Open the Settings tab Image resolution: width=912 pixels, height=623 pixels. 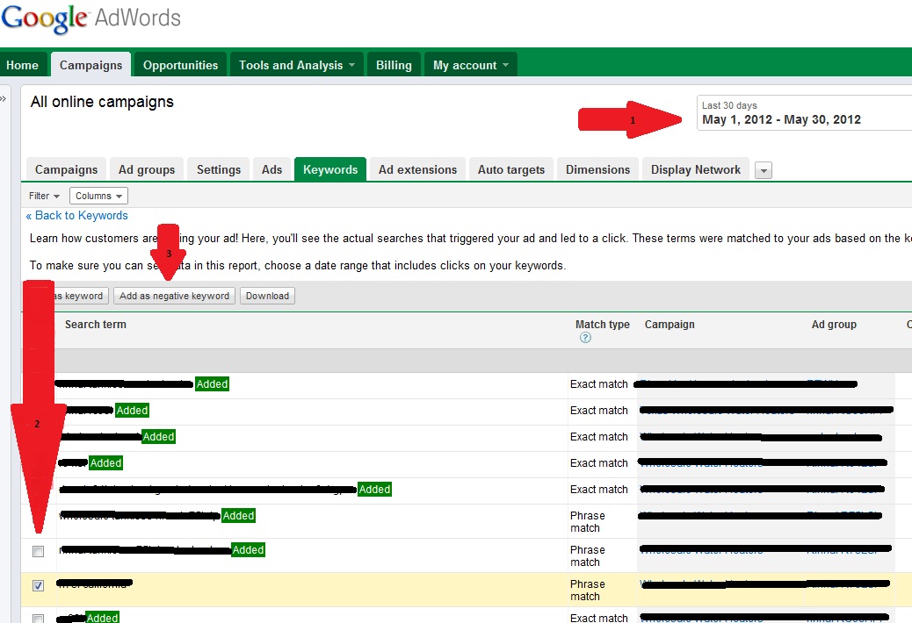coord(219,169)
